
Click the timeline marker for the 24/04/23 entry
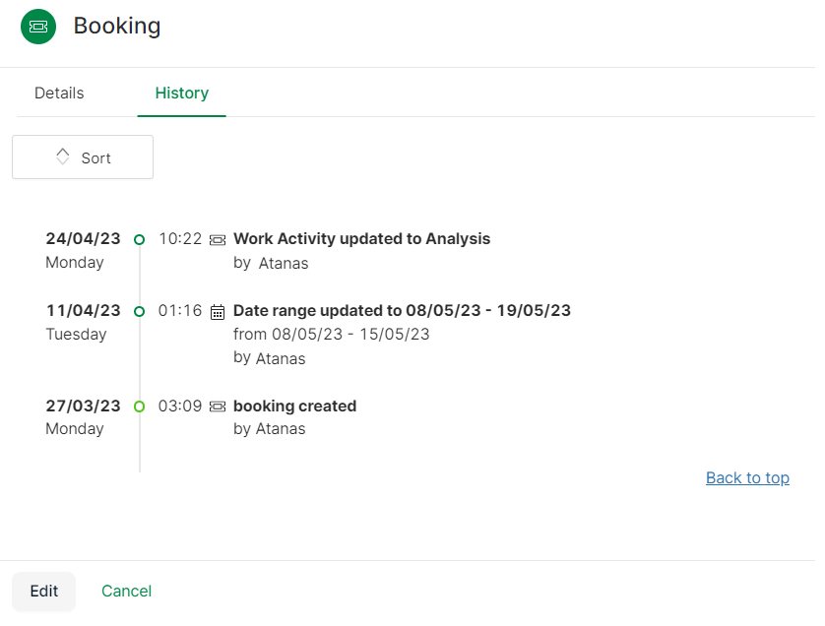[x=139, y=239]
